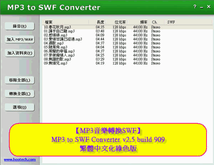Select the file 10.春花秋月.mp3
214x165 pixels.
tap(57, 27)
